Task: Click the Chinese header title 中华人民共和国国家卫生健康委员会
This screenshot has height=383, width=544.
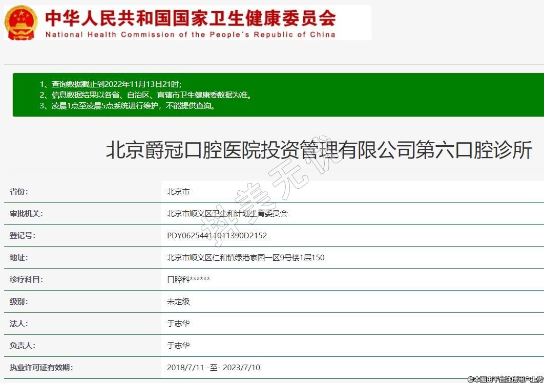Action: [191, 18]
